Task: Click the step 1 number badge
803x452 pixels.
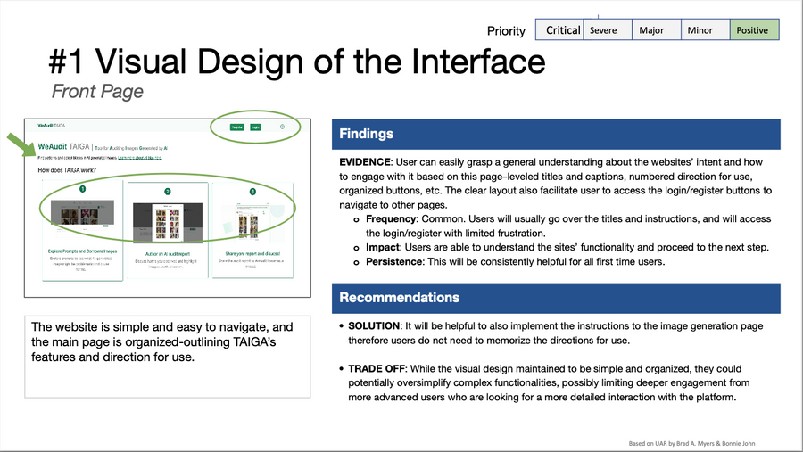Action: pos(82,189)
